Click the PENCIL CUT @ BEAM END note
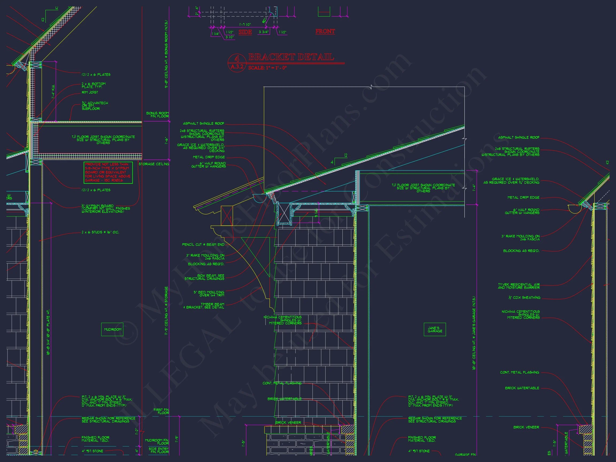 click(x=203, y=245)
